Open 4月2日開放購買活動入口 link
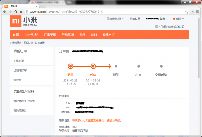Screen dimensions: 202x137 [172, 27]
